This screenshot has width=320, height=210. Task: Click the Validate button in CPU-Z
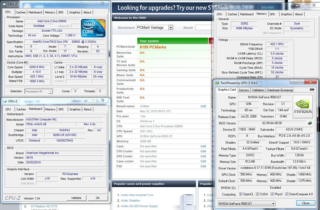[x=76, y=198]
